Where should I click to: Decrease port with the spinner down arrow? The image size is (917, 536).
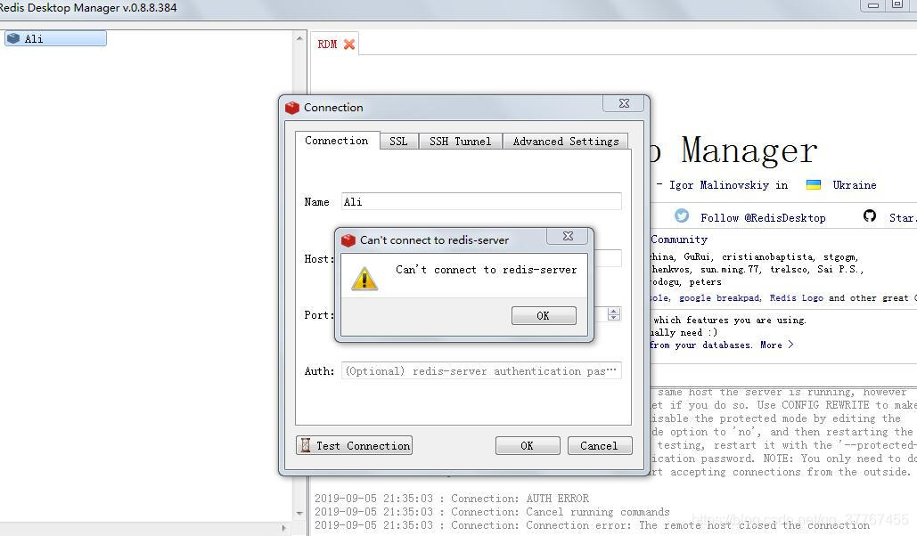(x=613, y=317)
